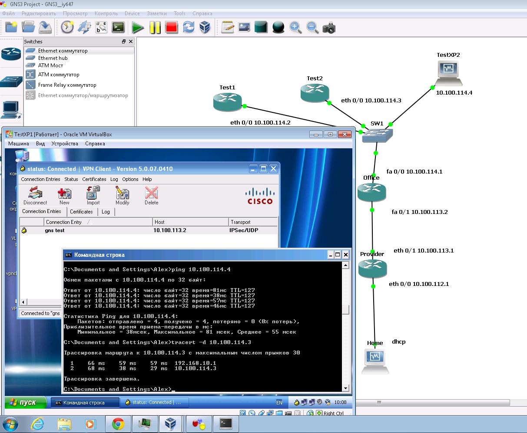This screenshot has width=527, height=433.
Task: Select the 'gns test' connection entry row
Action: 148,230
